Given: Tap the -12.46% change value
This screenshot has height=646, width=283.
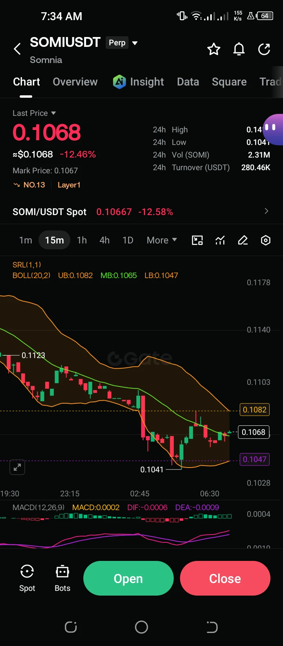Looking at the screenshot, I should coord(78,154).
